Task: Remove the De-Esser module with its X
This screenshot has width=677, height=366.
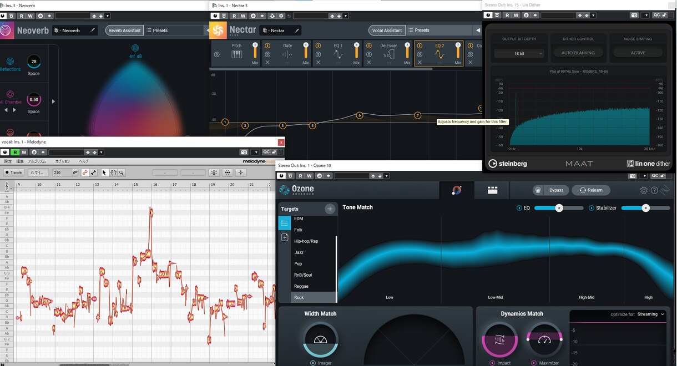Action: tap(369, 62)
